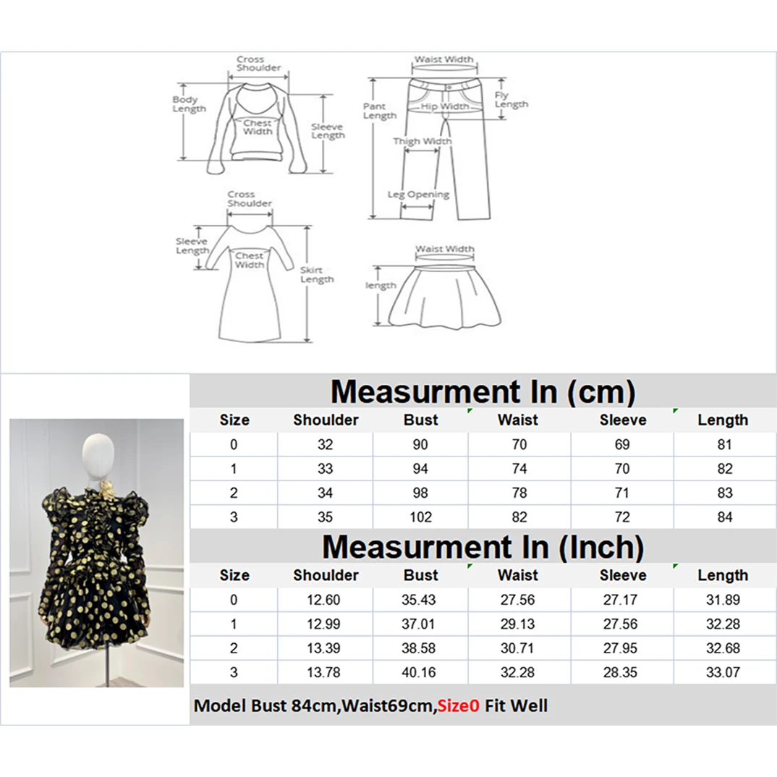The width and height of the screenshot is (777, 777).
Task: Click shoulder value '12.60' in inch table
Action: (x=323, y=600)
